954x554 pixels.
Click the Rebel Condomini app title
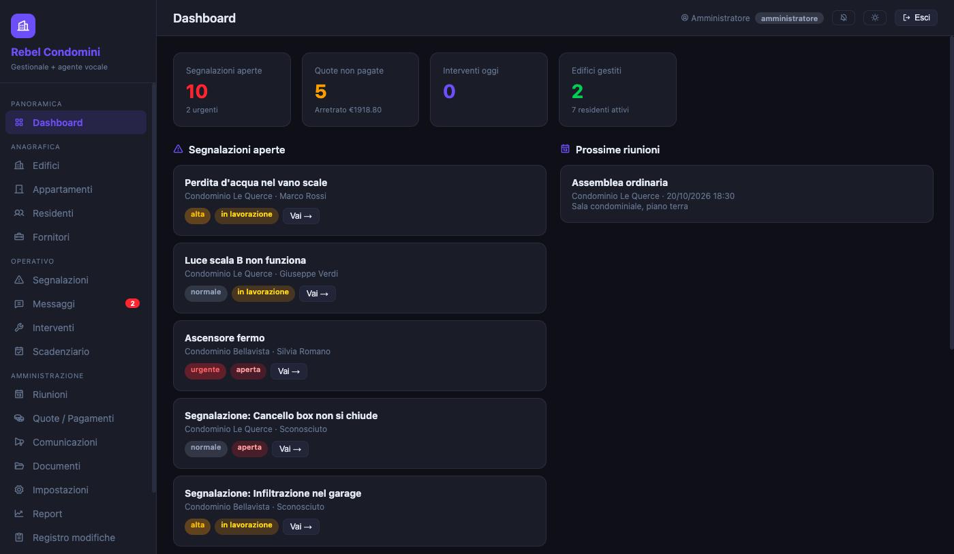56,52
